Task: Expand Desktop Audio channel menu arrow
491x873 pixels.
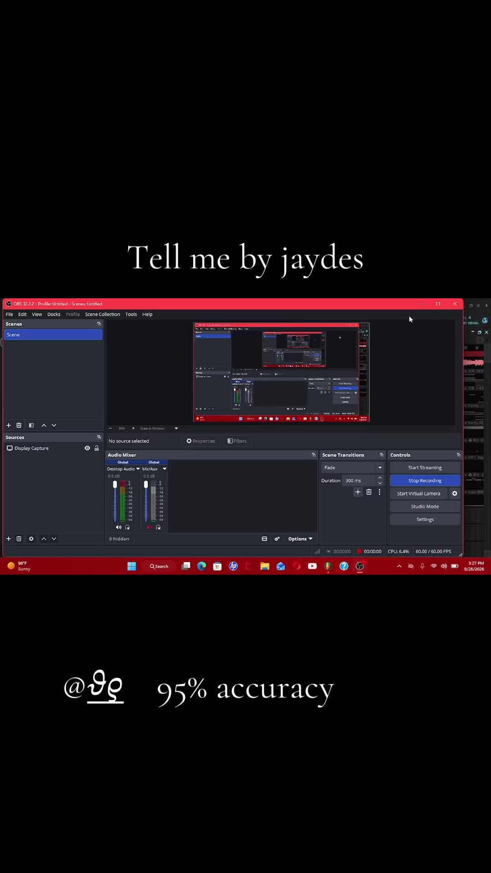Action: tap(138, 469)
